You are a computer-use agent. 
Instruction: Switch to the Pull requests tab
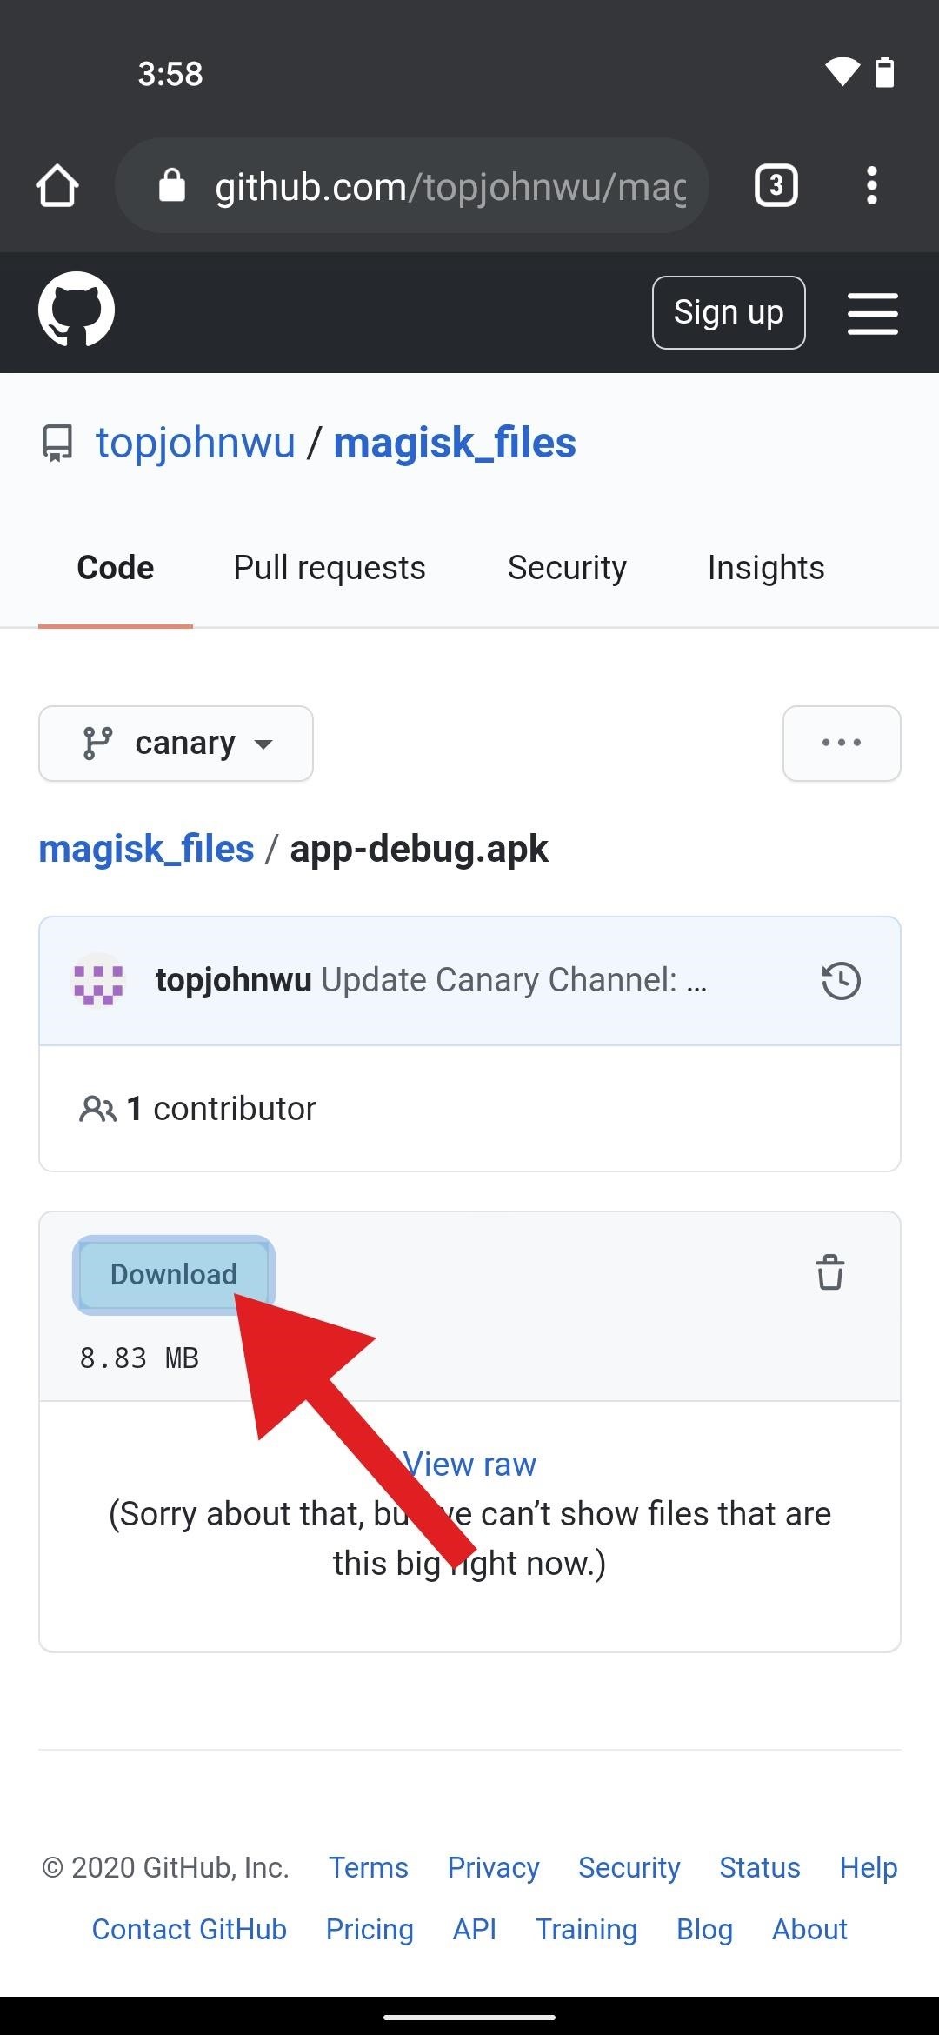[330, 568]
